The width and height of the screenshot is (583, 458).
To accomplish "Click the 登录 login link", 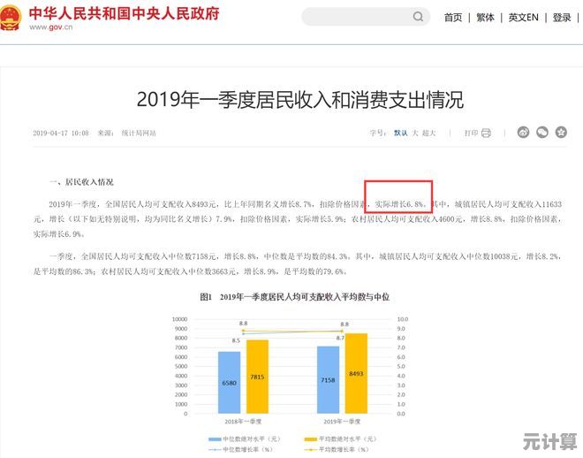I will click(562, 18).
